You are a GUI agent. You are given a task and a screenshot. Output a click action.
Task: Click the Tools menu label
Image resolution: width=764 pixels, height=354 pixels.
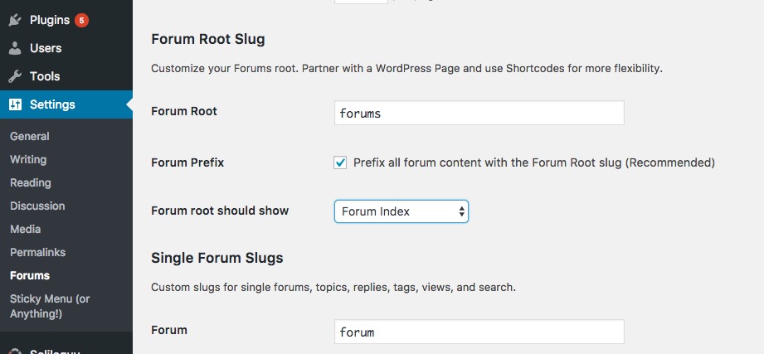point(45,76)
